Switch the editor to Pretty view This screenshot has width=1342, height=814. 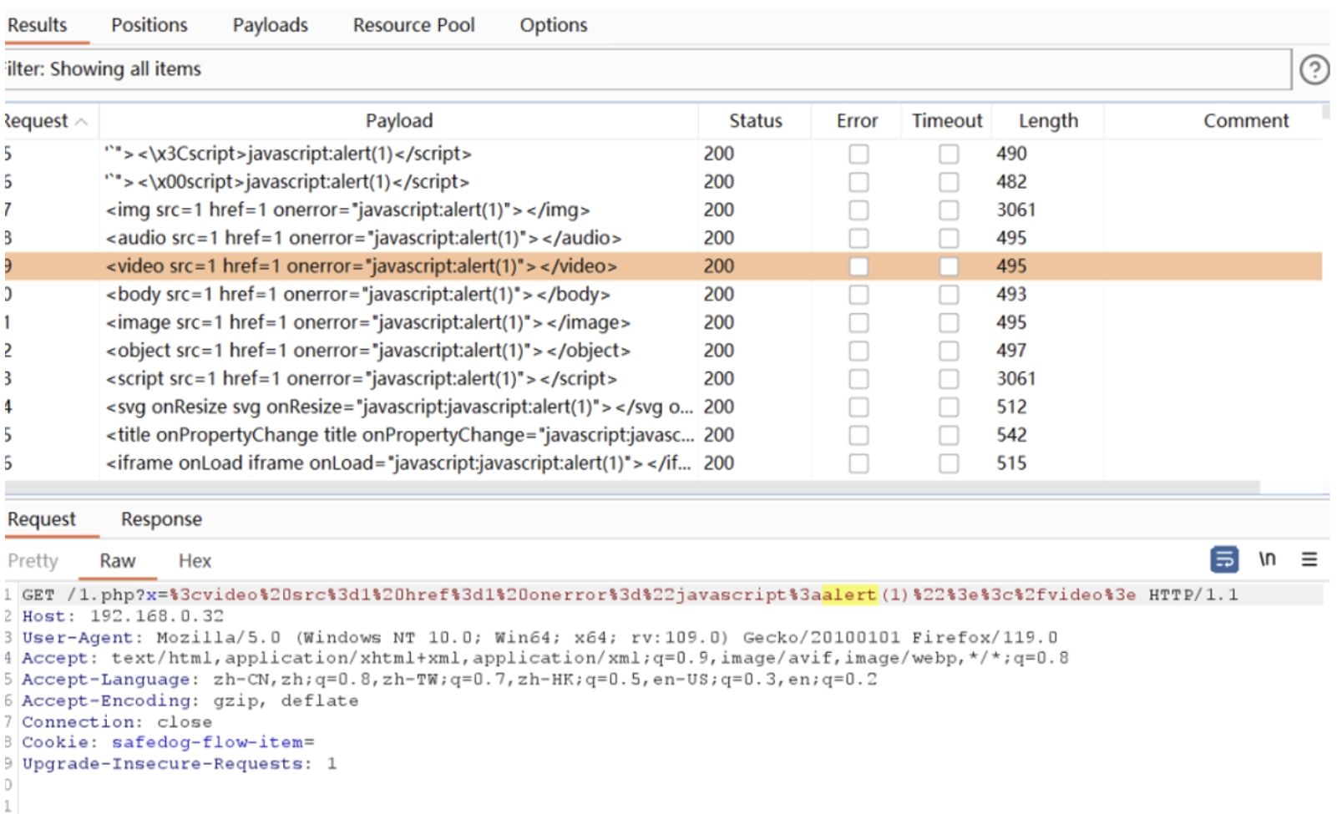click(33, 561)
